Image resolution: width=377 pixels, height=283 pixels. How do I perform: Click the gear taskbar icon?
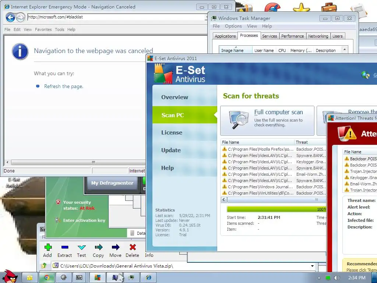[x=63, y=277]
